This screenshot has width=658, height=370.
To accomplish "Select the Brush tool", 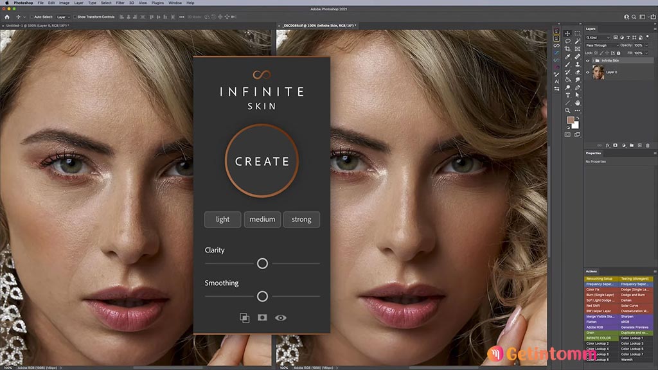I will point(567,64).
